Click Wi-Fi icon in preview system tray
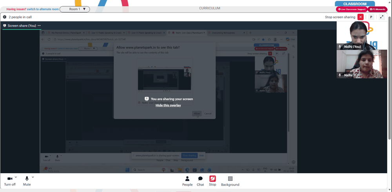Viewport: 392px width, 192px height. 272,170
